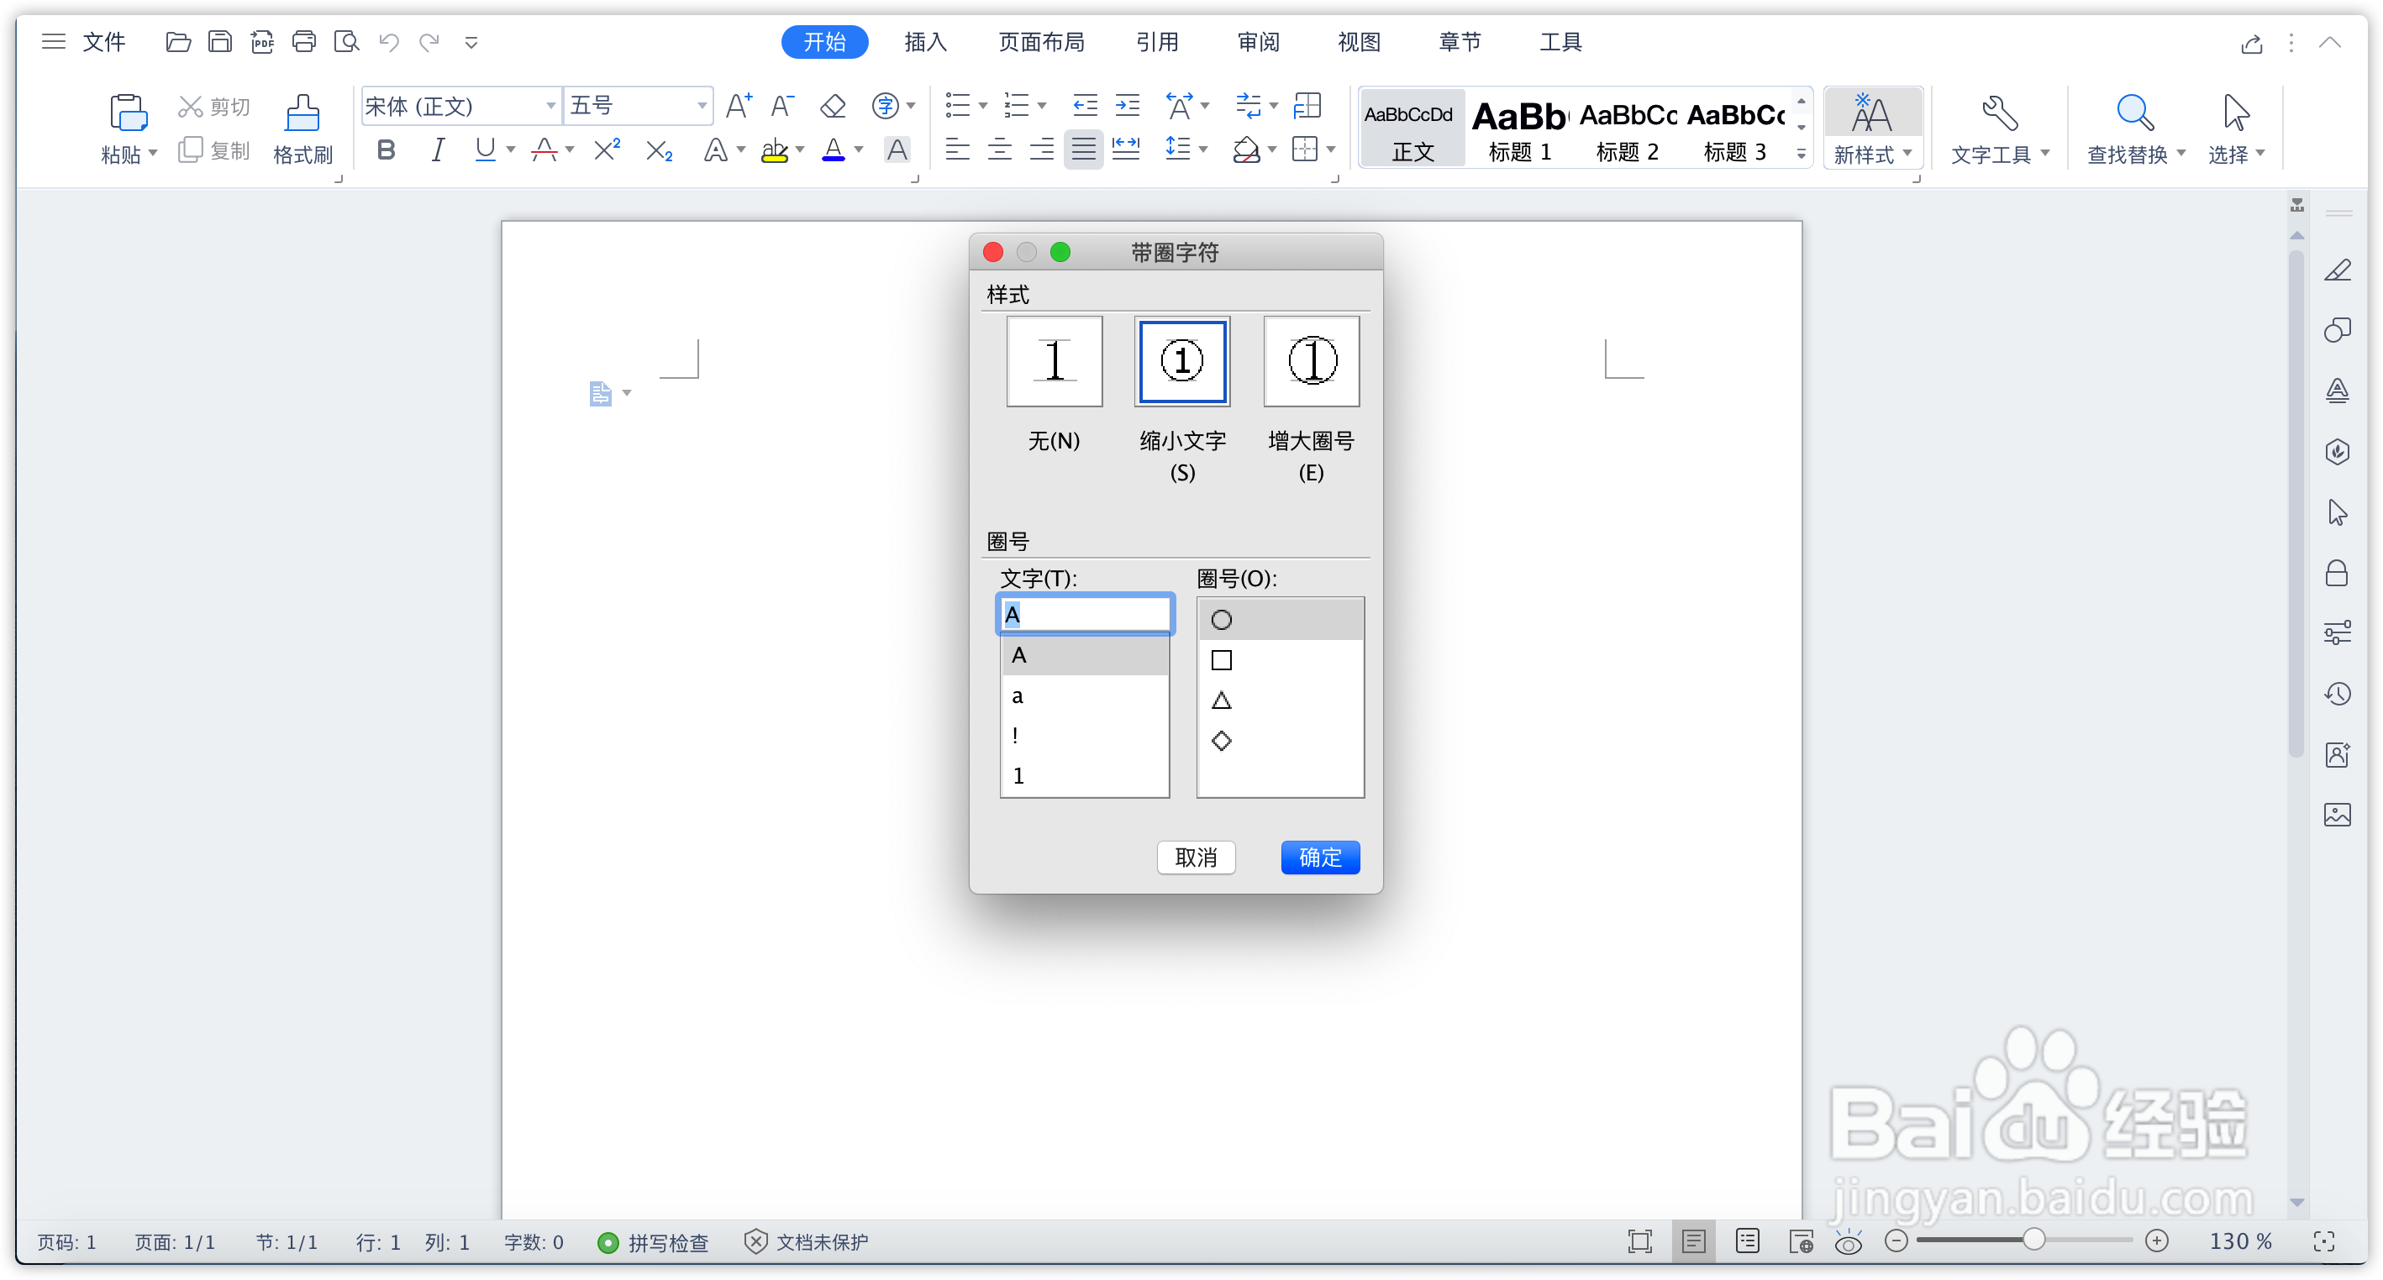Select the 缩小文字 enclosed style option

click(x=1181, y=362)
